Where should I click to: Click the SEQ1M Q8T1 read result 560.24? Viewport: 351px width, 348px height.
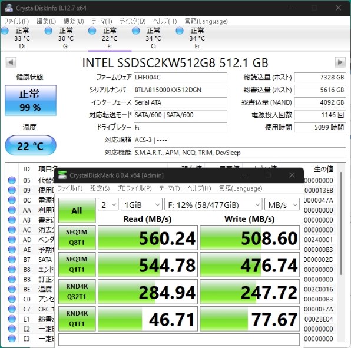(148, 237)
